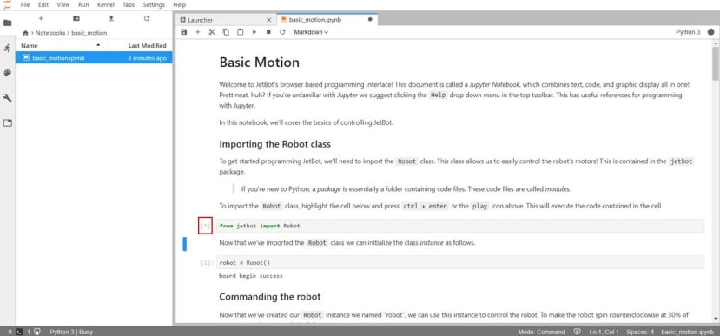The image size is (720, 336).
Task: Open the Commands palette sidebar icon
Action: tap(7, 73)
